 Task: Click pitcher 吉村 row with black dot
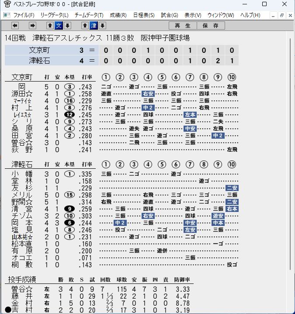tap(99, 310)
